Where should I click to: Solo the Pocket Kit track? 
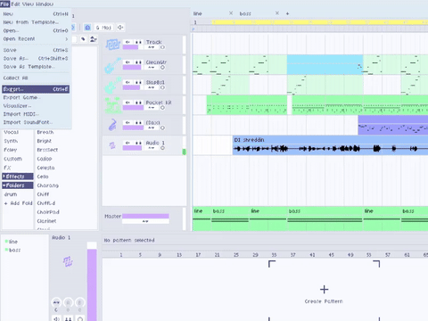pos(138,103)
